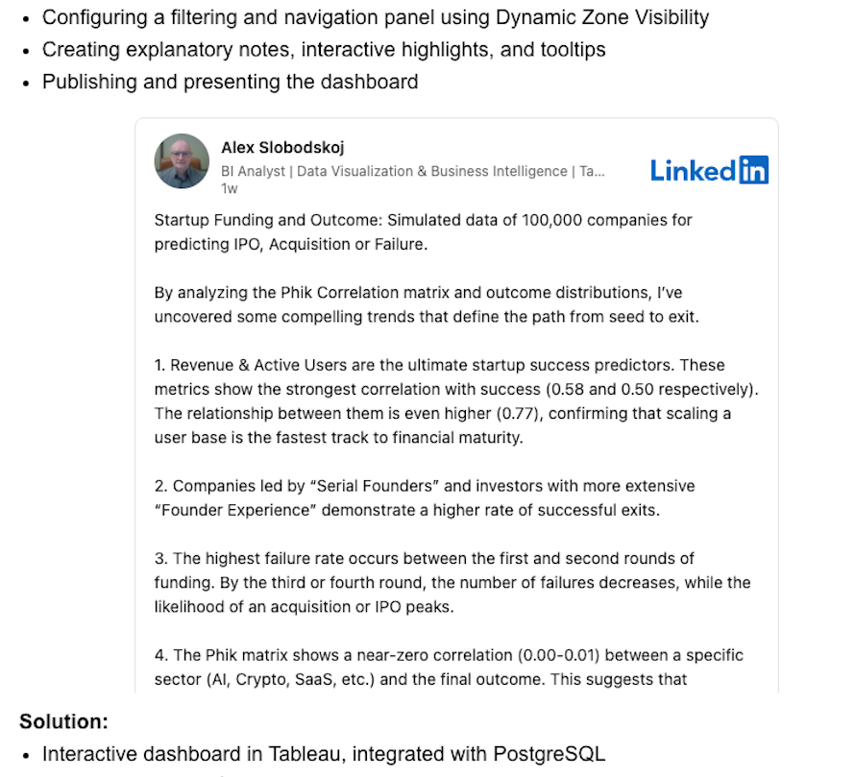Click the Serial Founders point
This screenshot has width=855, height=777.
click(424, 486)
